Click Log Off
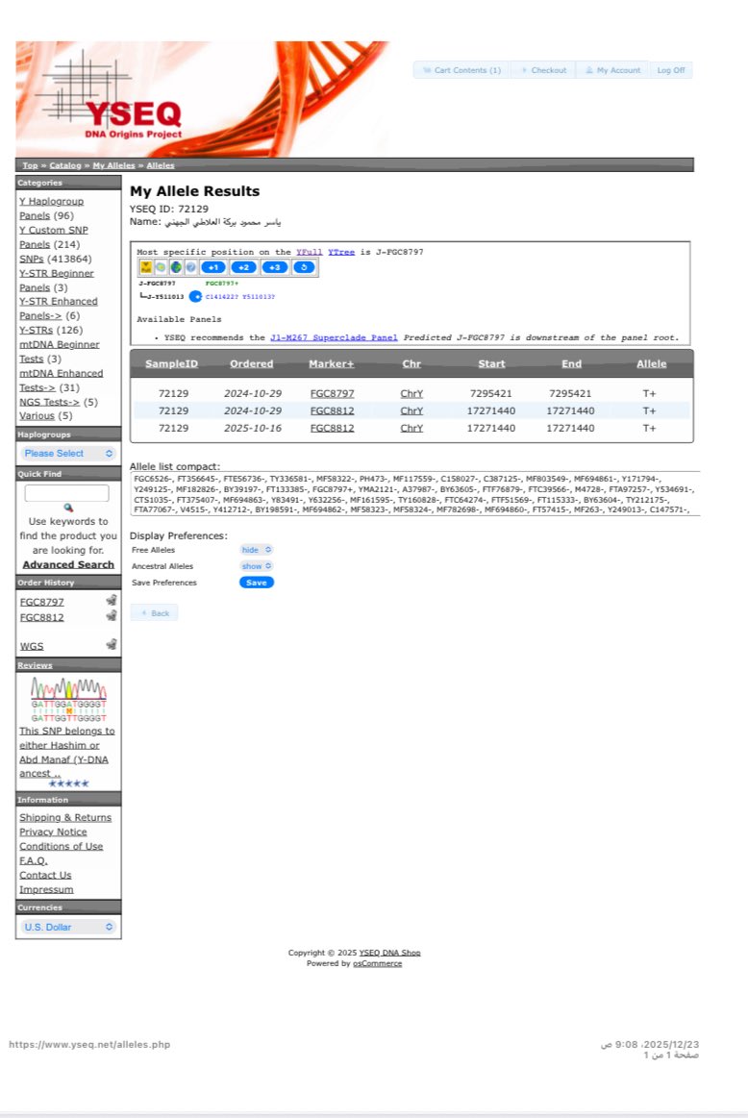Viewport: 748px width, 1118px height. (x=670, y=70)
